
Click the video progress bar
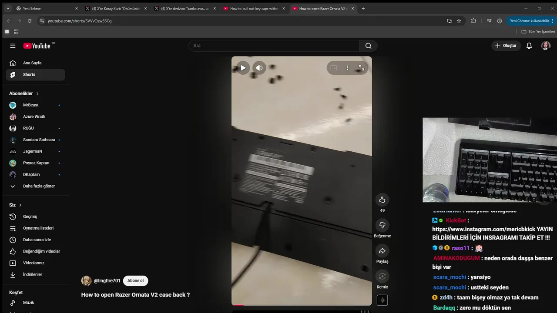click(302, 305)
